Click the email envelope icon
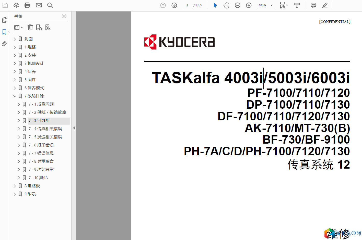362x240 pixels. click(39, 5)
